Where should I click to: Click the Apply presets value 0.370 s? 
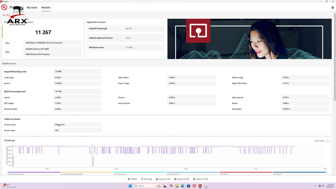pos(305,97)
